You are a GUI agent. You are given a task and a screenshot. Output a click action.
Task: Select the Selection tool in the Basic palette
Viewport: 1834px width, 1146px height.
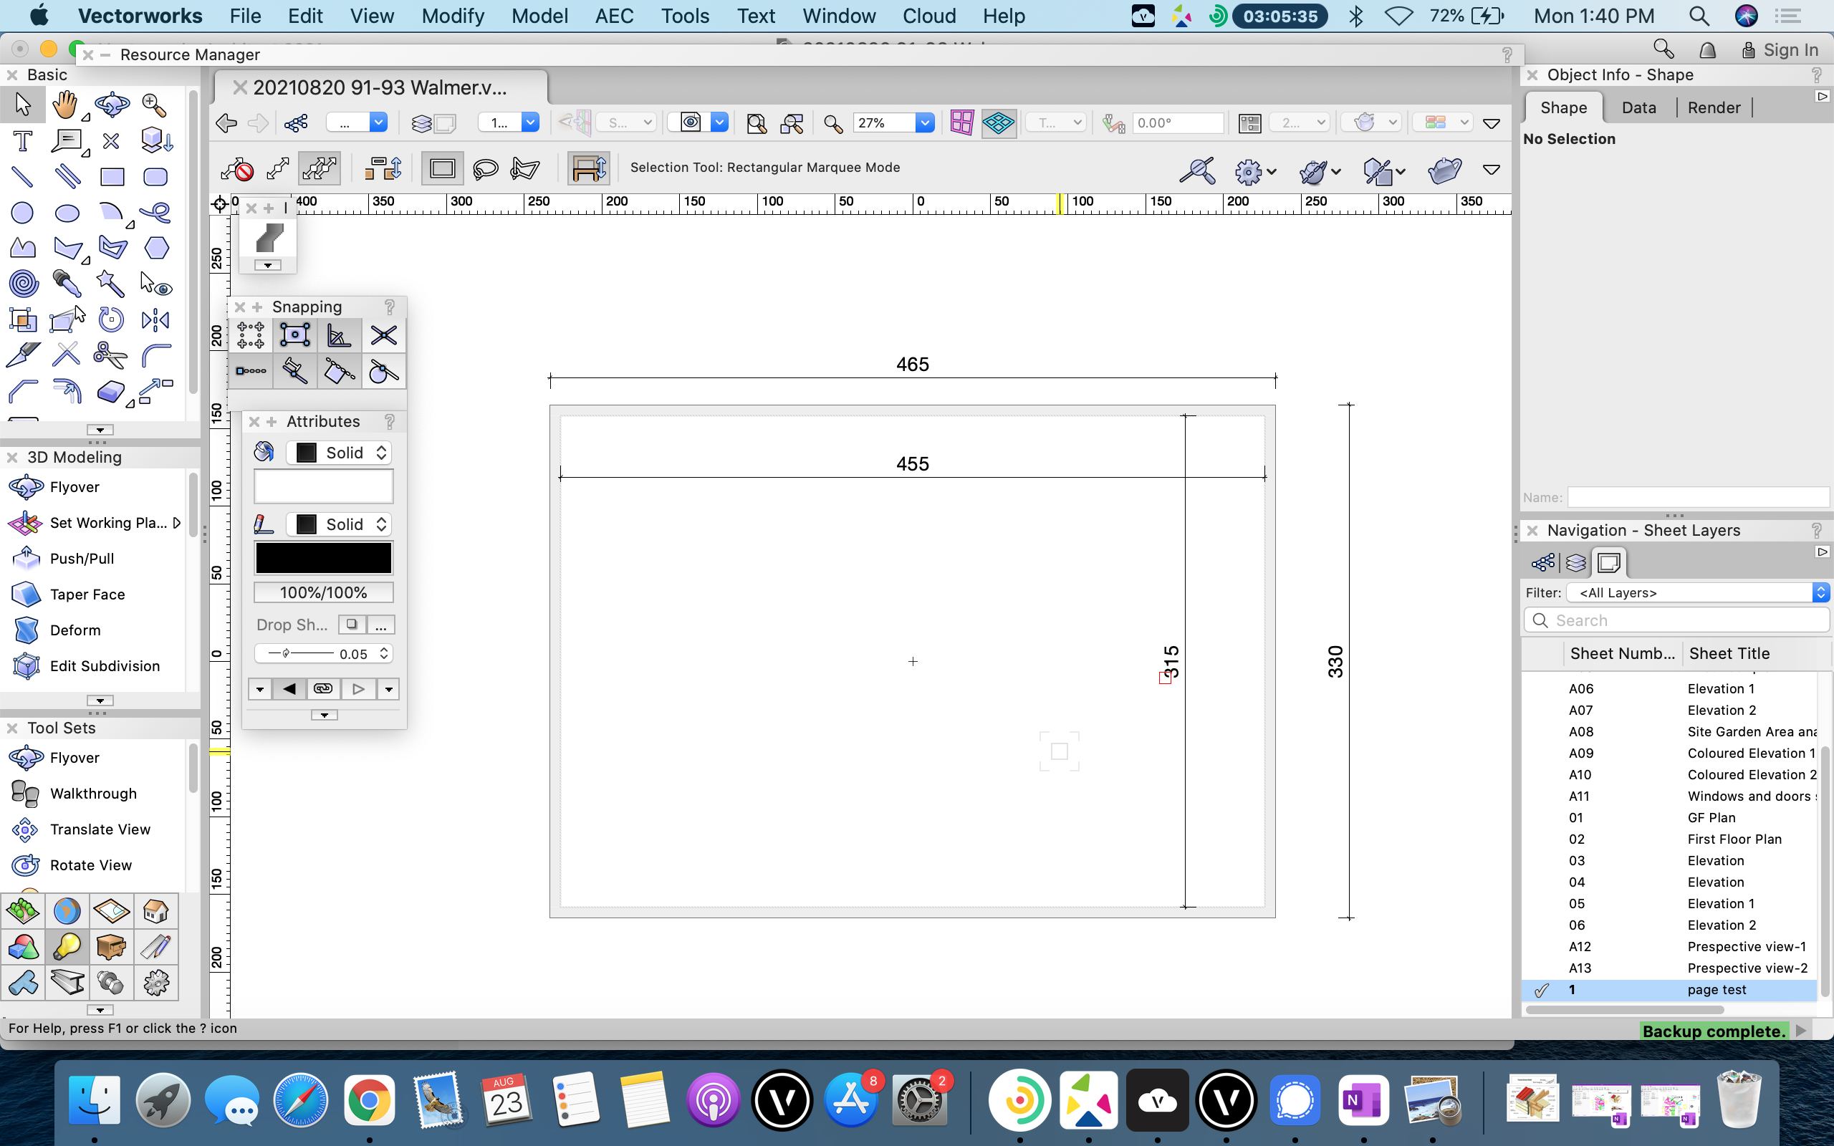point(23,104)
